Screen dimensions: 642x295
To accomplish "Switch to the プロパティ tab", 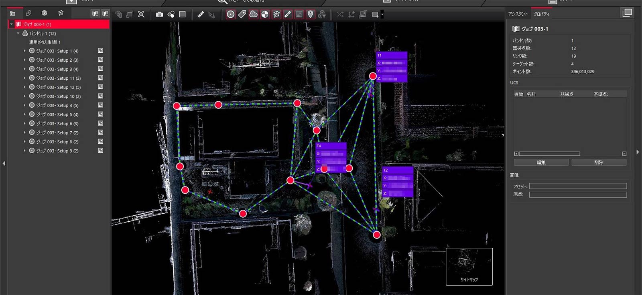I will click(x=541, y=14).
